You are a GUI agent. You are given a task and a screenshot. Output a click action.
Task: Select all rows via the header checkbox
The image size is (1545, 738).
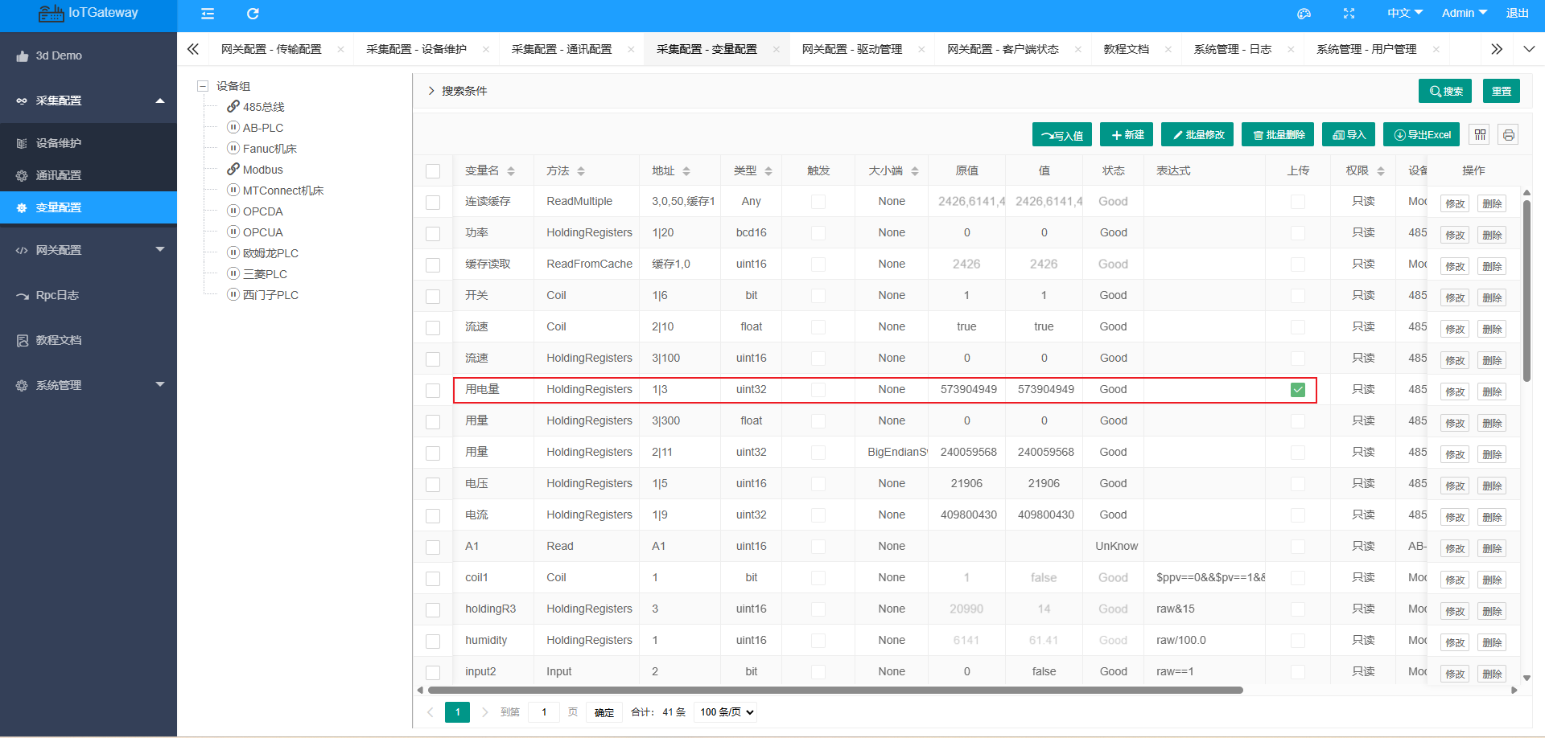(433, 170)
